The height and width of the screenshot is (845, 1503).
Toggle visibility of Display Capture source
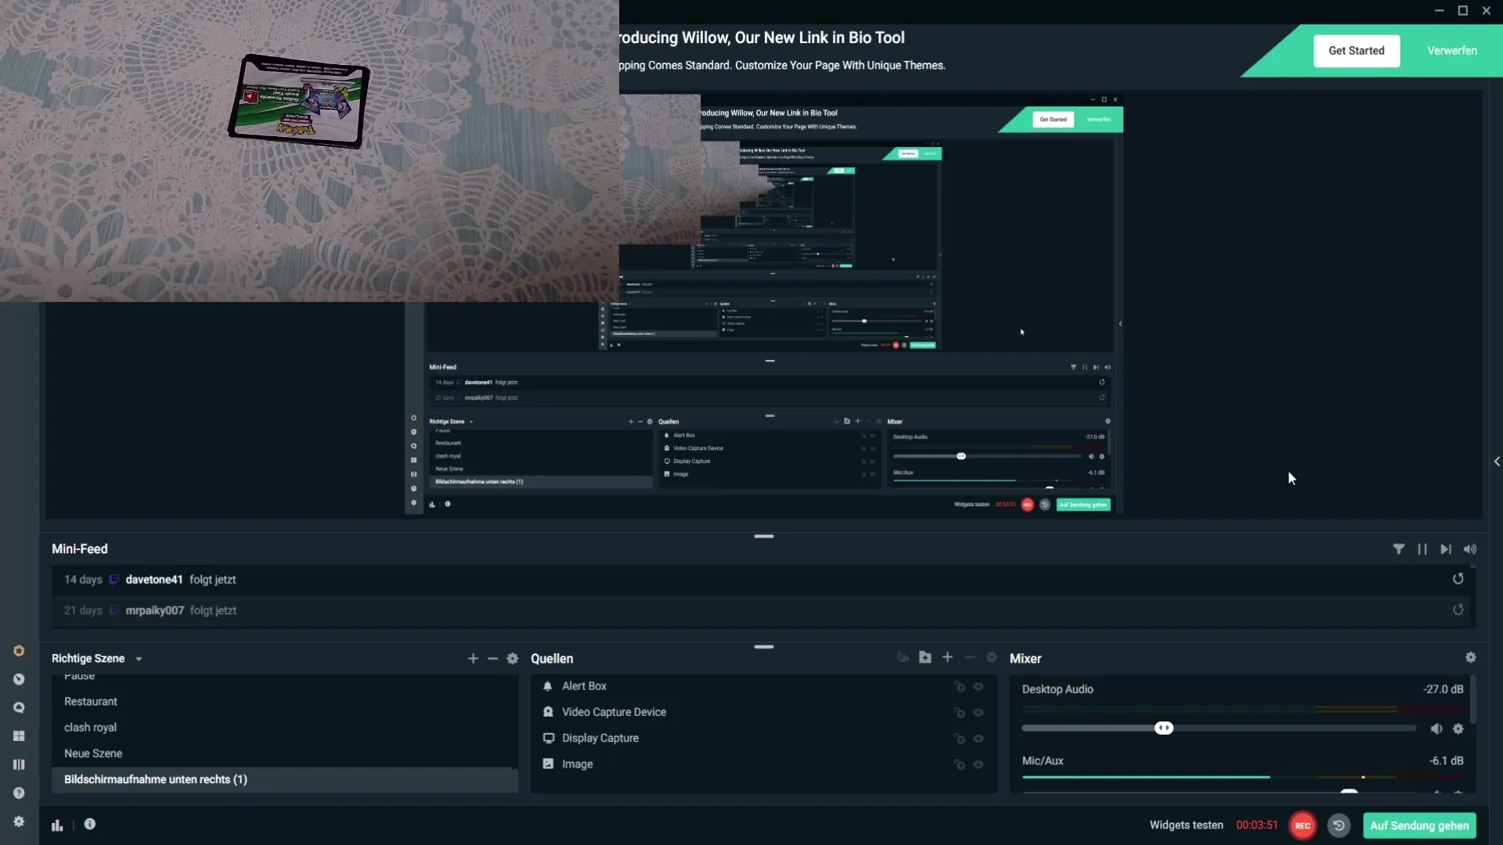(x=979, y=739)
